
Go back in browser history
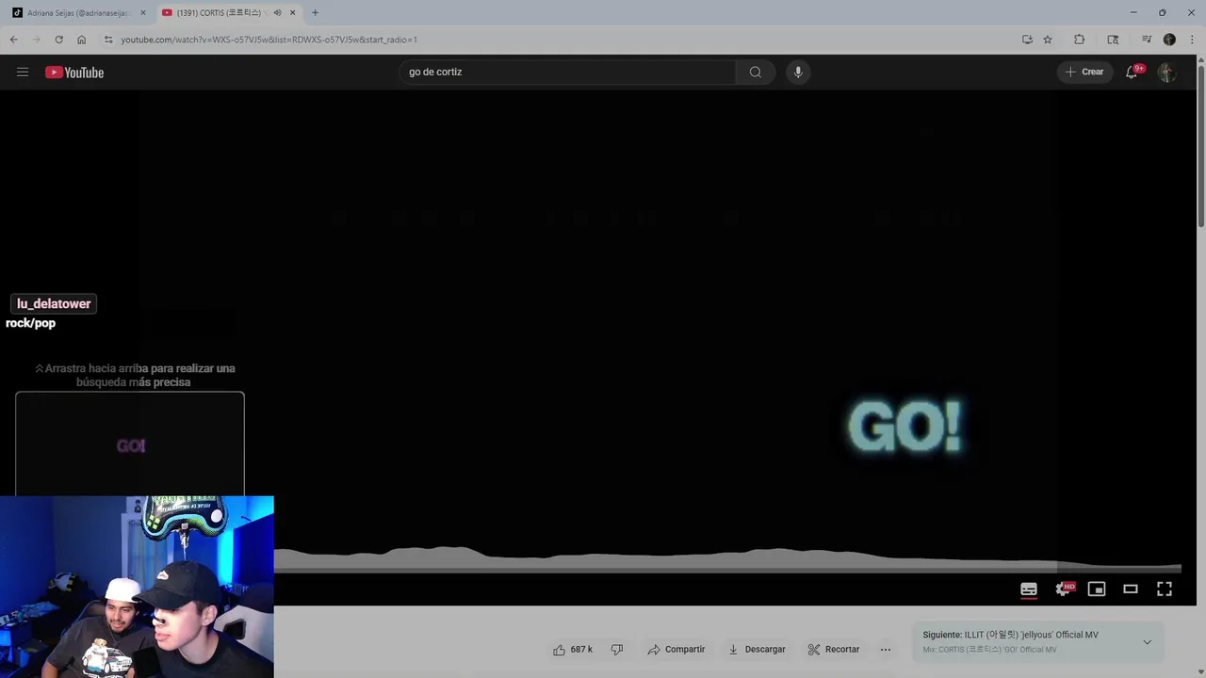point(13,40)
